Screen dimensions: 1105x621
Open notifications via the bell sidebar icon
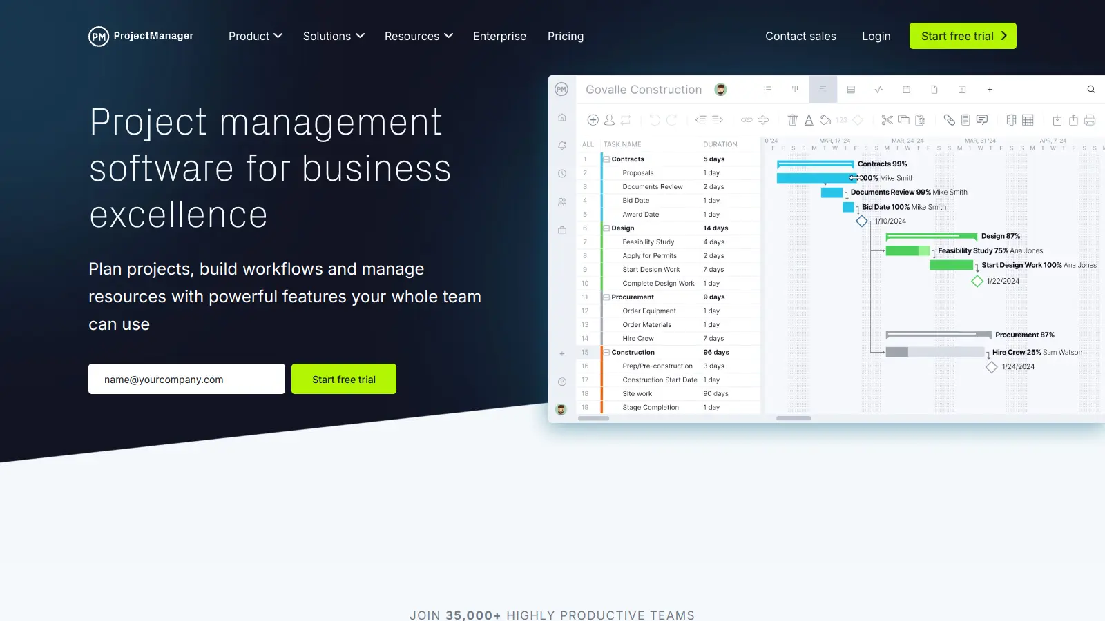point(561,145)
